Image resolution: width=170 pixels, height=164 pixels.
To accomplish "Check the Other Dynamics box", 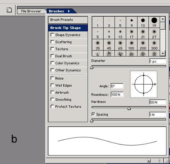I will tap(52, 70).
